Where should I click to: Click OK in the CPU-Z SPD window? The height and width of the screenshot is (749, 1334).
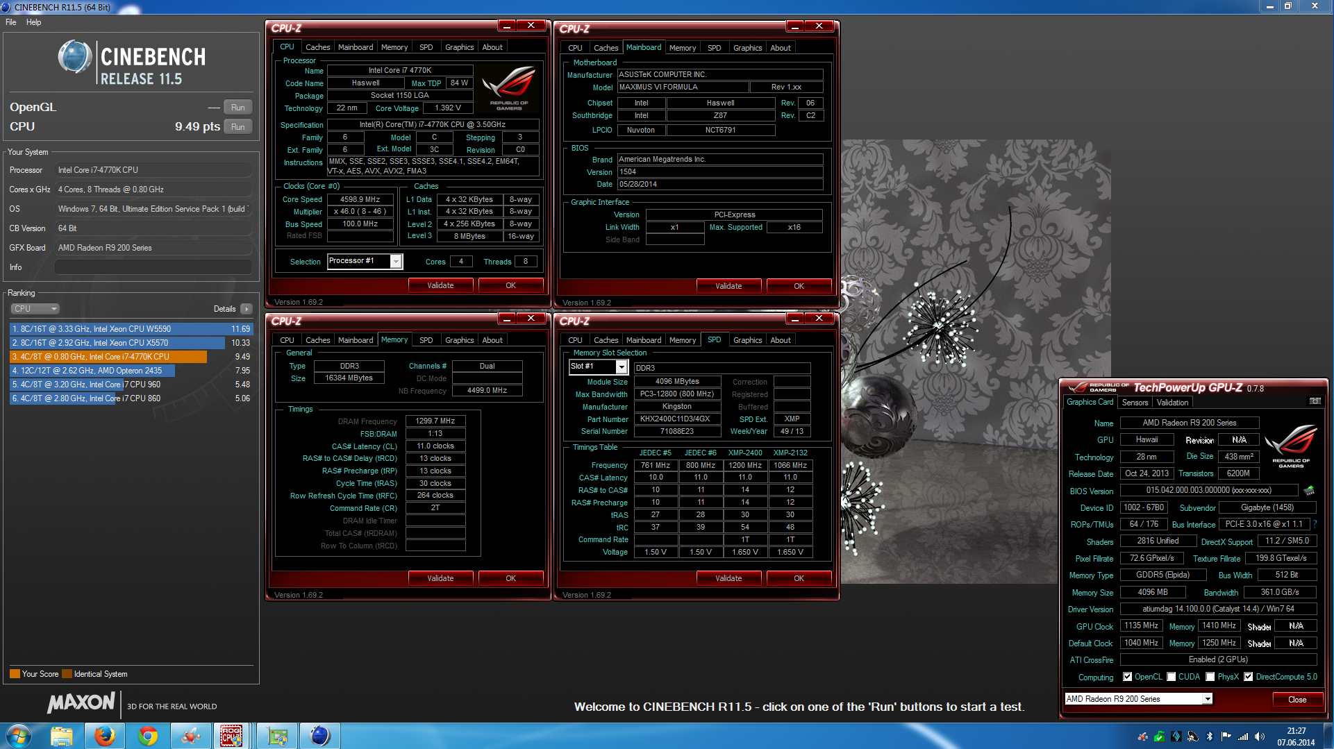click(x=799, y=578)
